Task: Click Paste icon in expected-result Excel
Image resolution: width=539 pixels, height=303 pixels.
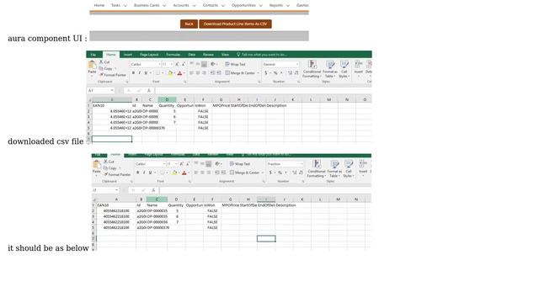Action: point(97,164)
